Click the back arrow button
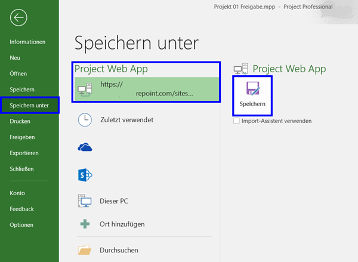The height and width of the screenshot is (262, 358). [18, 17]
